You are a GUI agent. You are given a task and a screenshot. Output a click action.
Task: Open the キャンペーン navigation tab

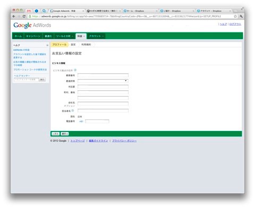[33, 36]
